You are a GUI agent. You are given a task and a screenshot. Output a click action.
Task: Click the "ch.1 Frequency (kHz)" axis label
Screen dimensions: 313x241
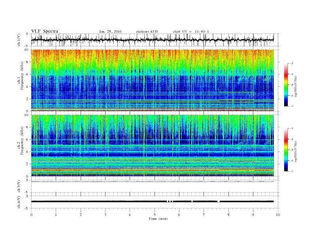tap(21, 76)
